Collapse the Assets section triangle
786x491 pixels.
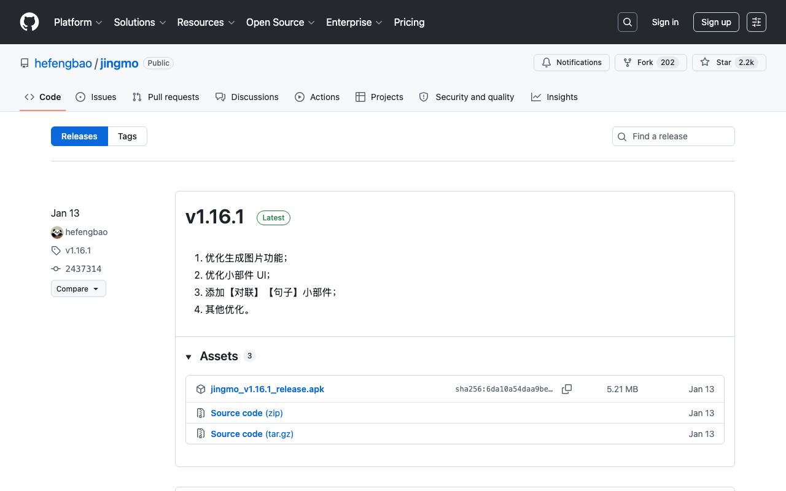(x=189, y=357)
